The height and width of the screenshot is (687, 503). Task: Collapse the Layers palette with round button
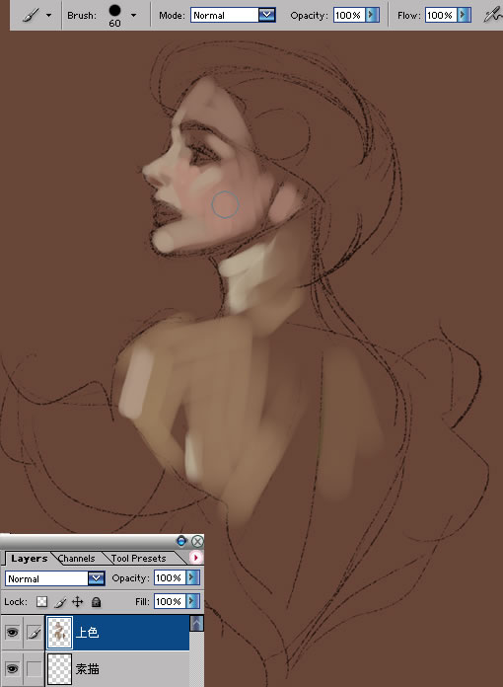click(x=181, y=541)
